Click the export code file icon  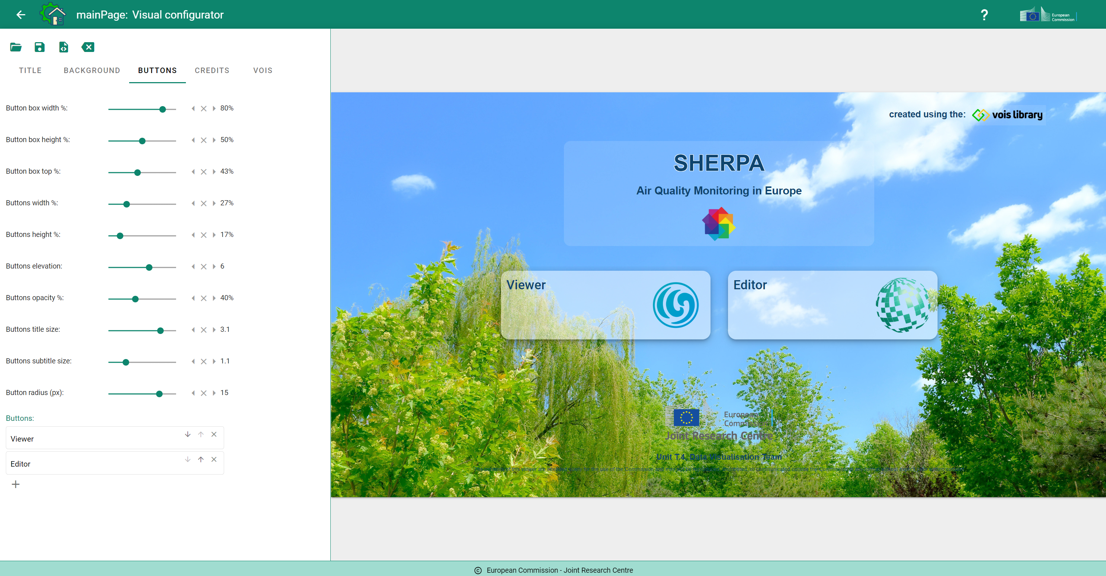pyautogui.click(x=64, y=47)
